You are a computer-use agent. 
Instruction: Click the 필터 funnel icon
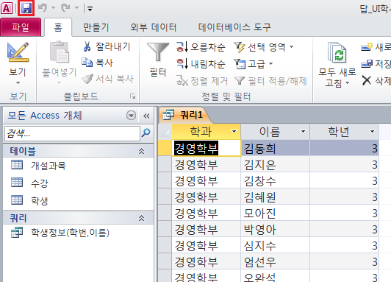coord(158,52)
